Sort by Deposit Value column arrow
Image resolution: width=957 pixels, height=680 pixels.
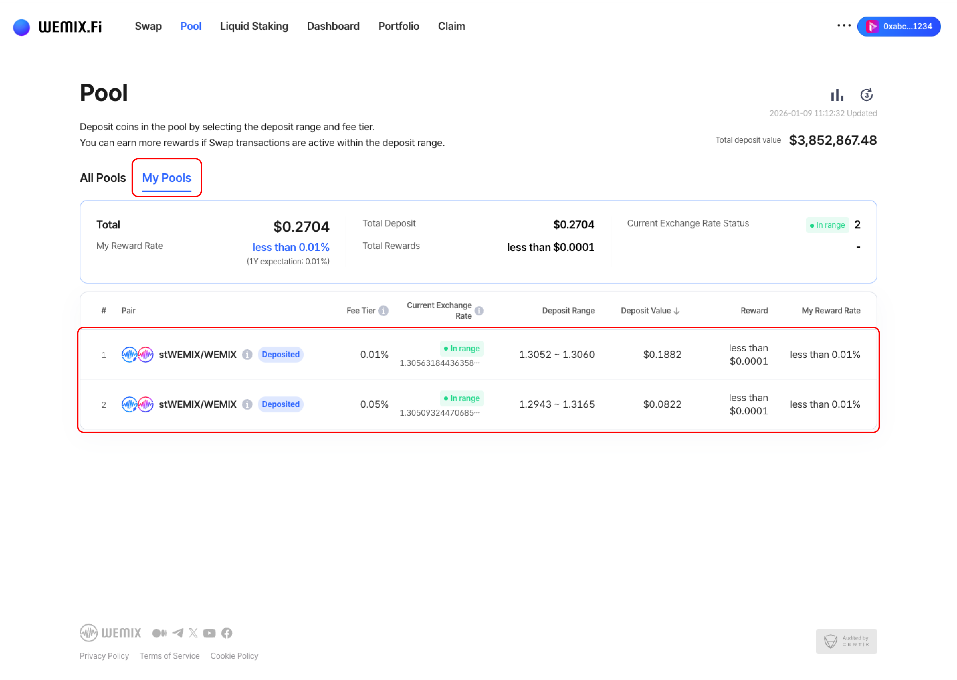click(676, 311)
